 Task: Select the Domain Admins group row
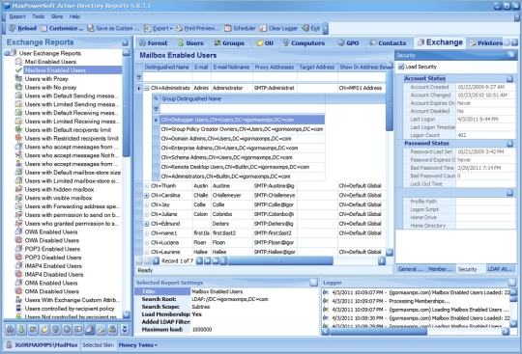(242, 139)
